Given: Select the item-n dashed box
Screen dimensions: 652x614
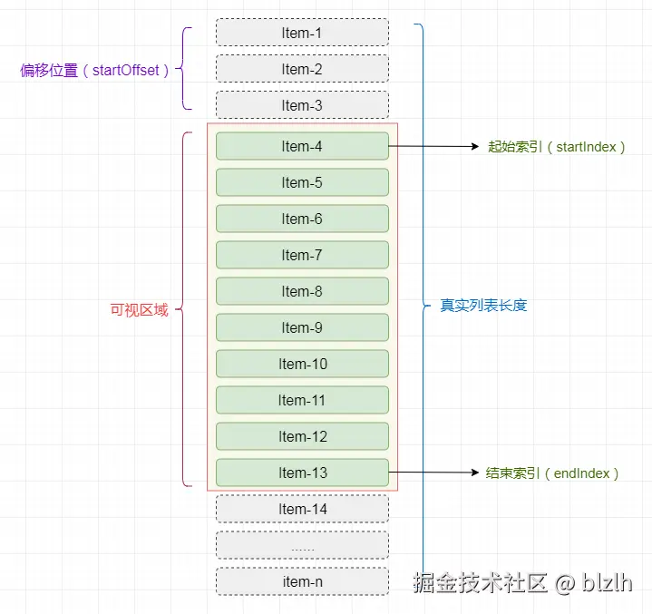Looking at the screenshot, I should (302, 581).
